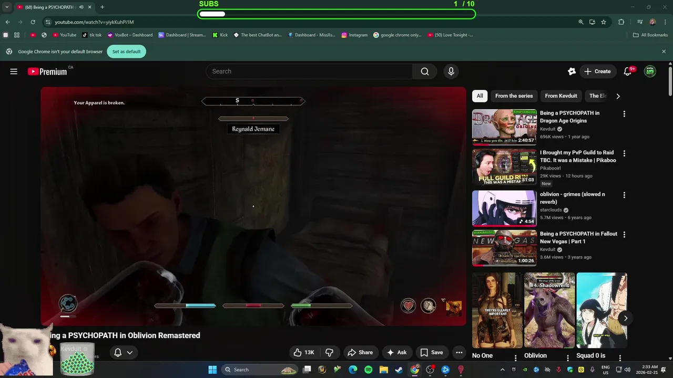The width and height of the screenshot is (673, 378).
Task: Open Chrome tab search dropdown arrow
Action: [7, 7]
